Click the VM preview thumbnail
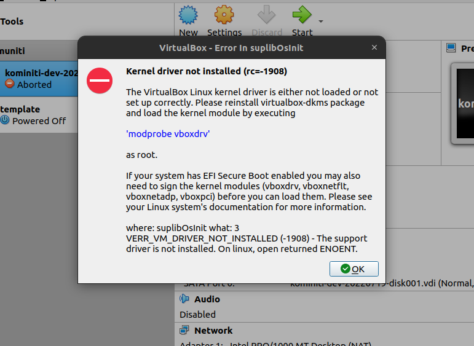 tap(463, 103)
